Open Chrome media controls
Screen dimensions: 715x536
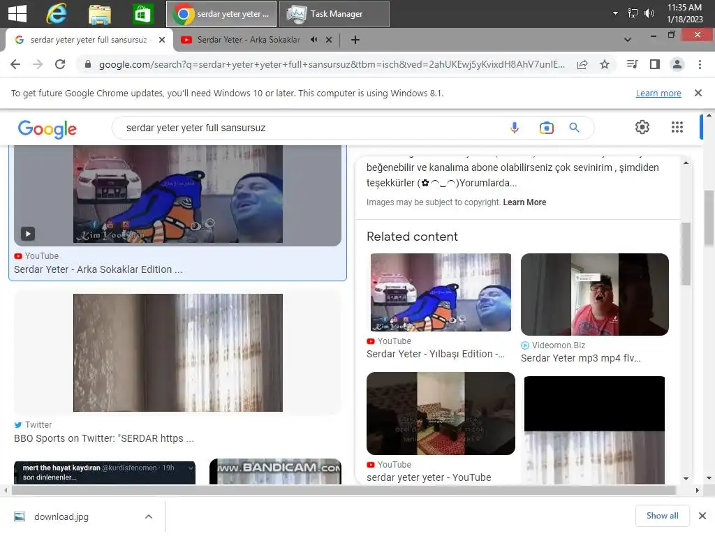point(632,64)
